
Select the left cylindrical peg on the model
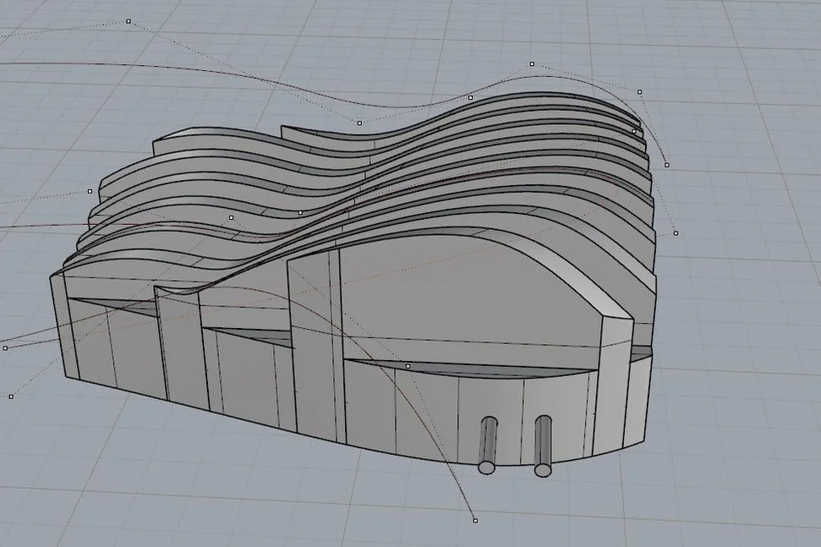point(488,446)
